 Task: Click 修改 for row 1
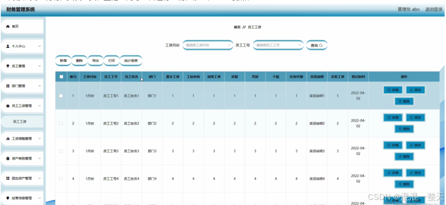[415, 90]
